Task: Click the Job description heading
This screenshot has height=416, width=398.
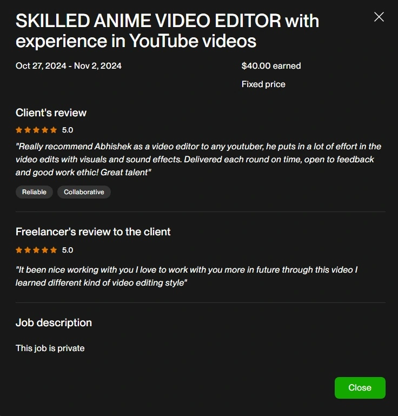Action: tap(54, 323)
